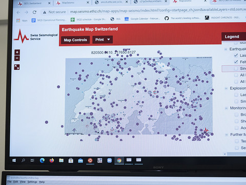Viewport: 246px width, 185px height.
Task: Zoom out with the map minus button
Action: point(17,58)
